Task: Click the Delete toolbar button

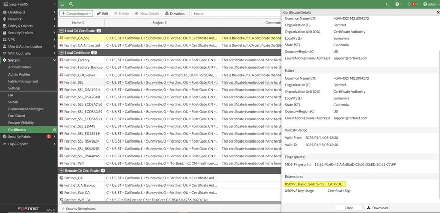Action: click(122, 14)
